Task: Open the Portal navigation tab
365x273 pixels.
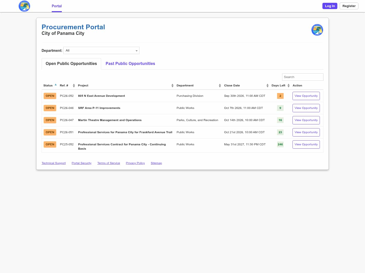Action: tap(57, 6)
